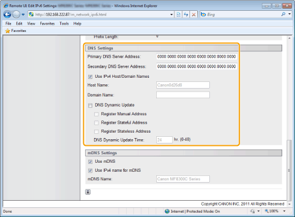Viewport: 295px width, 217px height.
Task: Open the Favorites menu
Action: (x=47, y=24)
